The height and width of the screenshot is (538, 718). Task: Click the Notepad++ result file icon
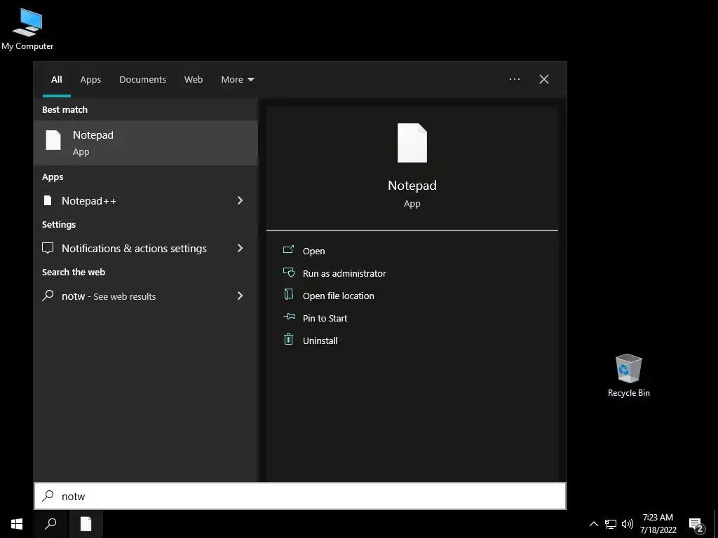coord(48,200)
